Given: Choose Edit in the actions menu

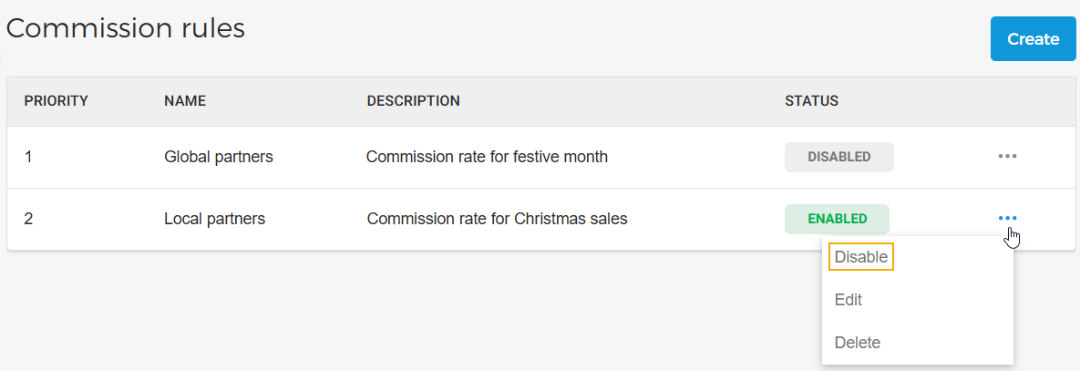Looking at the screenshot, I should (x=849, y=300).
